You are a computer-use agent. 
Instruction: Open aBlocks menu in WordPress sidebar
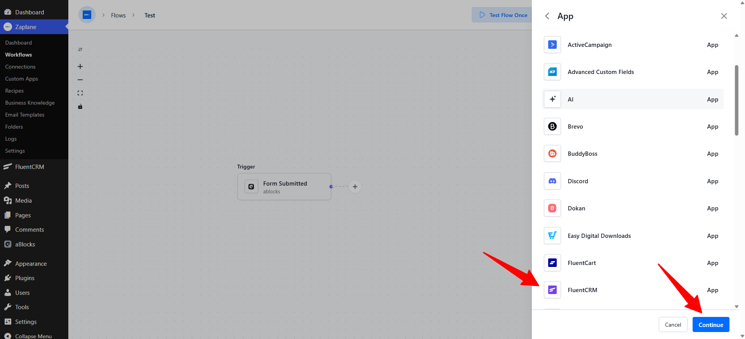pos(34,244)
